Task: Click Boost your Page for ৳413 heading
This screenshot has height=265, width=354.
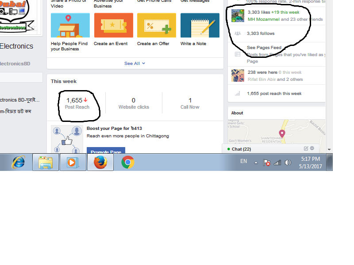Action: 114,129
